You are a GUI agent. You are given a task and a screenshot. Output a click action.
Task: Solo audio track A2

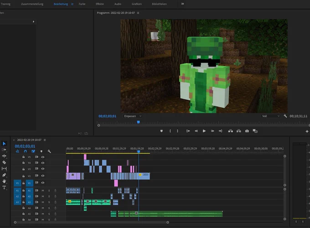point(49,197)
